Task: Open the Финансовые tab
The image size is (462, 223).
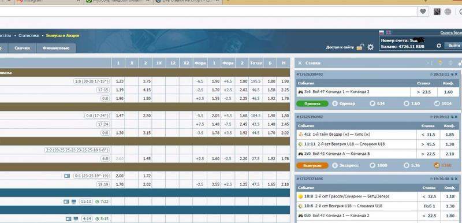Action: 56,48
